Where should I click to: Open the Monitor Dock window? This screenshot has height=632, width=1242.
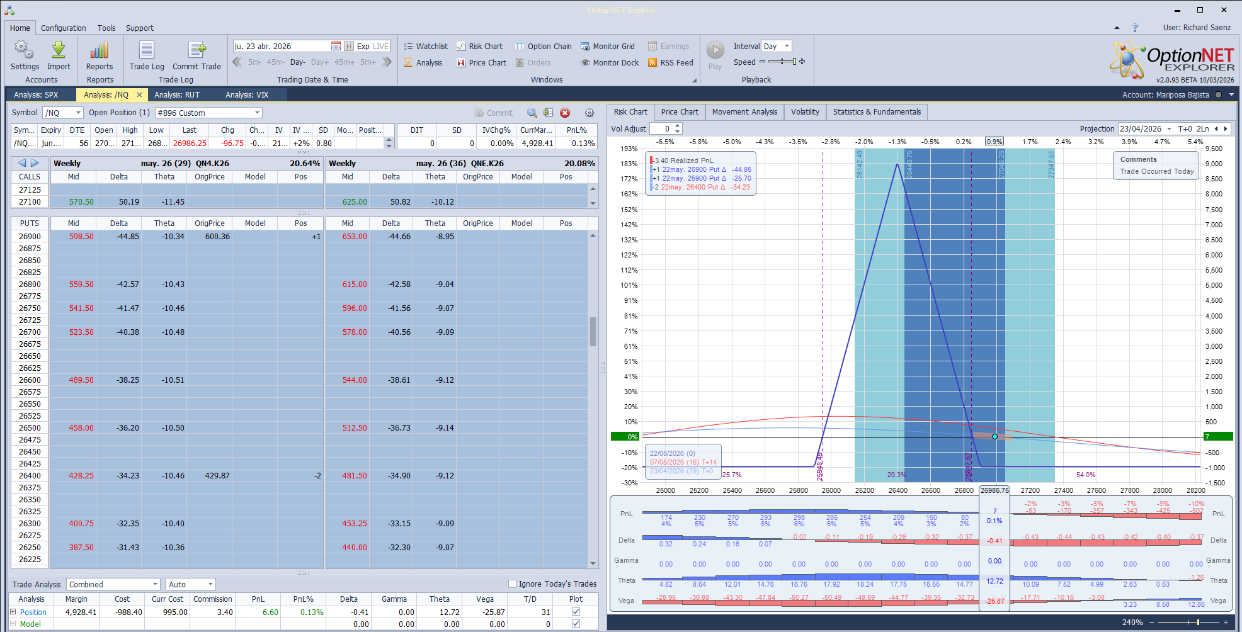tap(610, 62)
